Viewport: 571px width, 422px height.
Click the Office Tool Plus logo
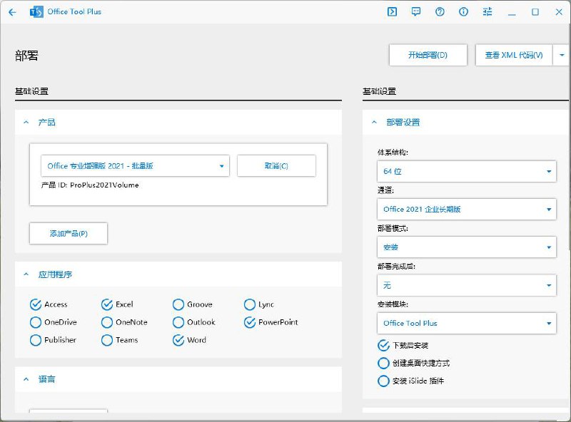[34, 11]
